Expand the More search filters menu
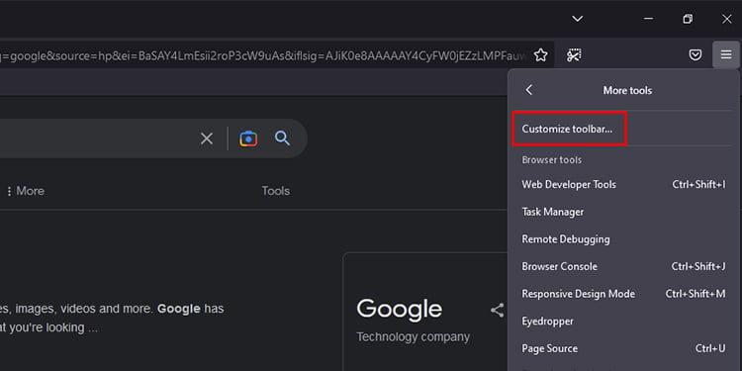The width and height of the screenshot is (742, 371). pos(26,191)
